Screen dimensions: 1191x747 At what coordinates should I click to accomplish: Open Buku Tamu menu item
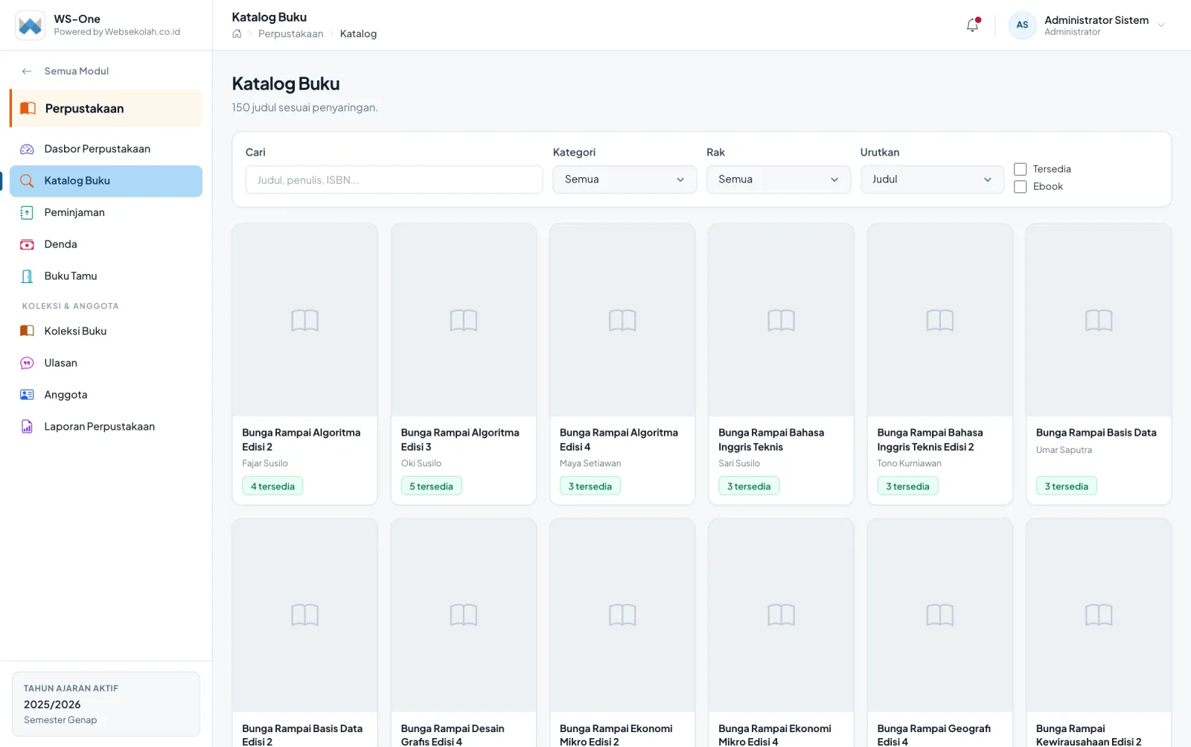[106, 276]
